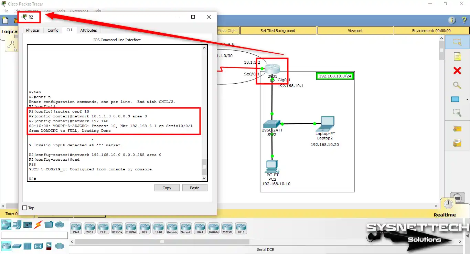Choose the Place Note tool
Screen dimensions: 470x254
pos(457,56)
